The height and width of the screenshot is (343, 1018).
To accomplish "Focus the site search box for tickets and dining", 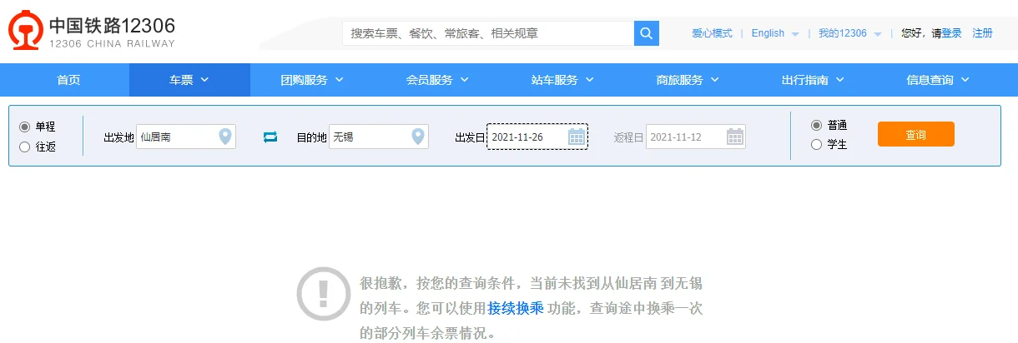I will click(x=488, y=33).
